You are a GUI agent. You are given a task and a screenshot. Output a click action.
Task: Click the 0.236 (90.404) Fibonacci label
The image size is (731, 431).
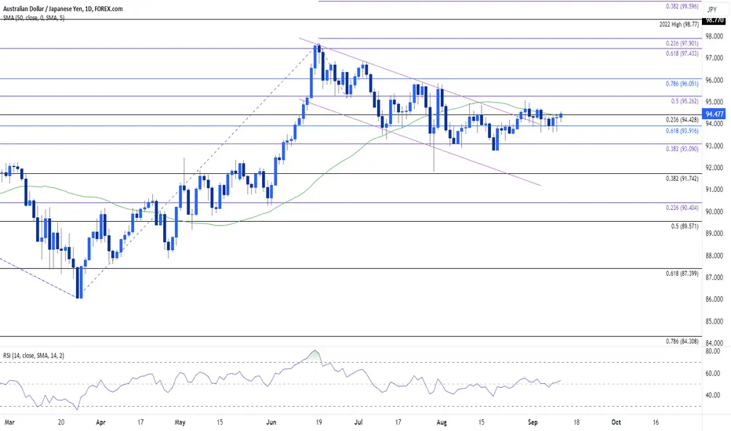tap(682, 208)
